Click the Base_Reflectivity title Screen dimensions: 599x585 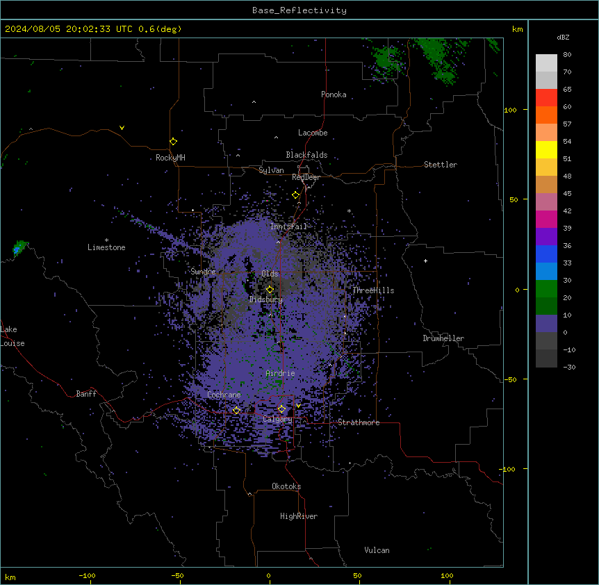299,10
